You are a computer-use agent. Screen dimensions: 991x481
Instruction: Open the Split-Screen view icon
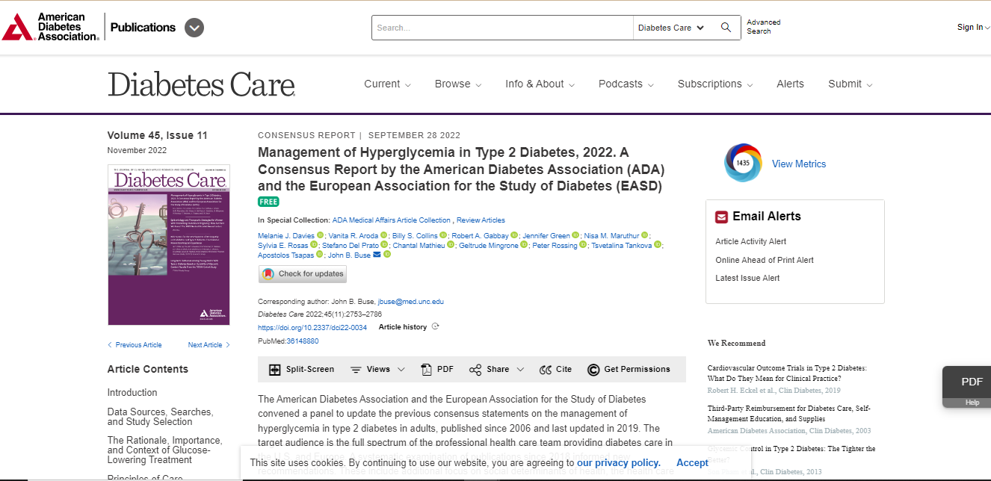pos(275,369)
